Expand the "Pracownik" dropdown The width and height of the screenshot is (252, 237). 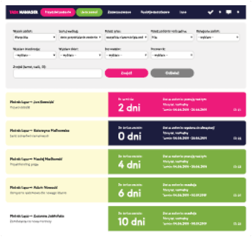(x=172, y=55)
